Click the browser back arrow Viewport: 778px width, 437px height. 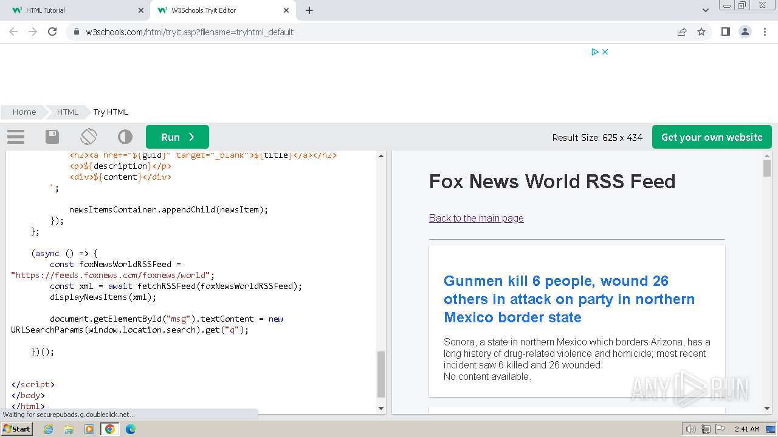pos(13,32)
